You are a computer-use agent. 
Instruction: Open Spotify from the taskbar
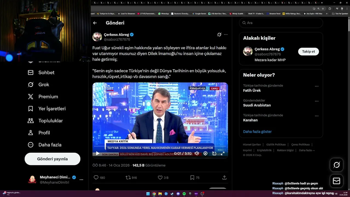(x=184, y=194)
